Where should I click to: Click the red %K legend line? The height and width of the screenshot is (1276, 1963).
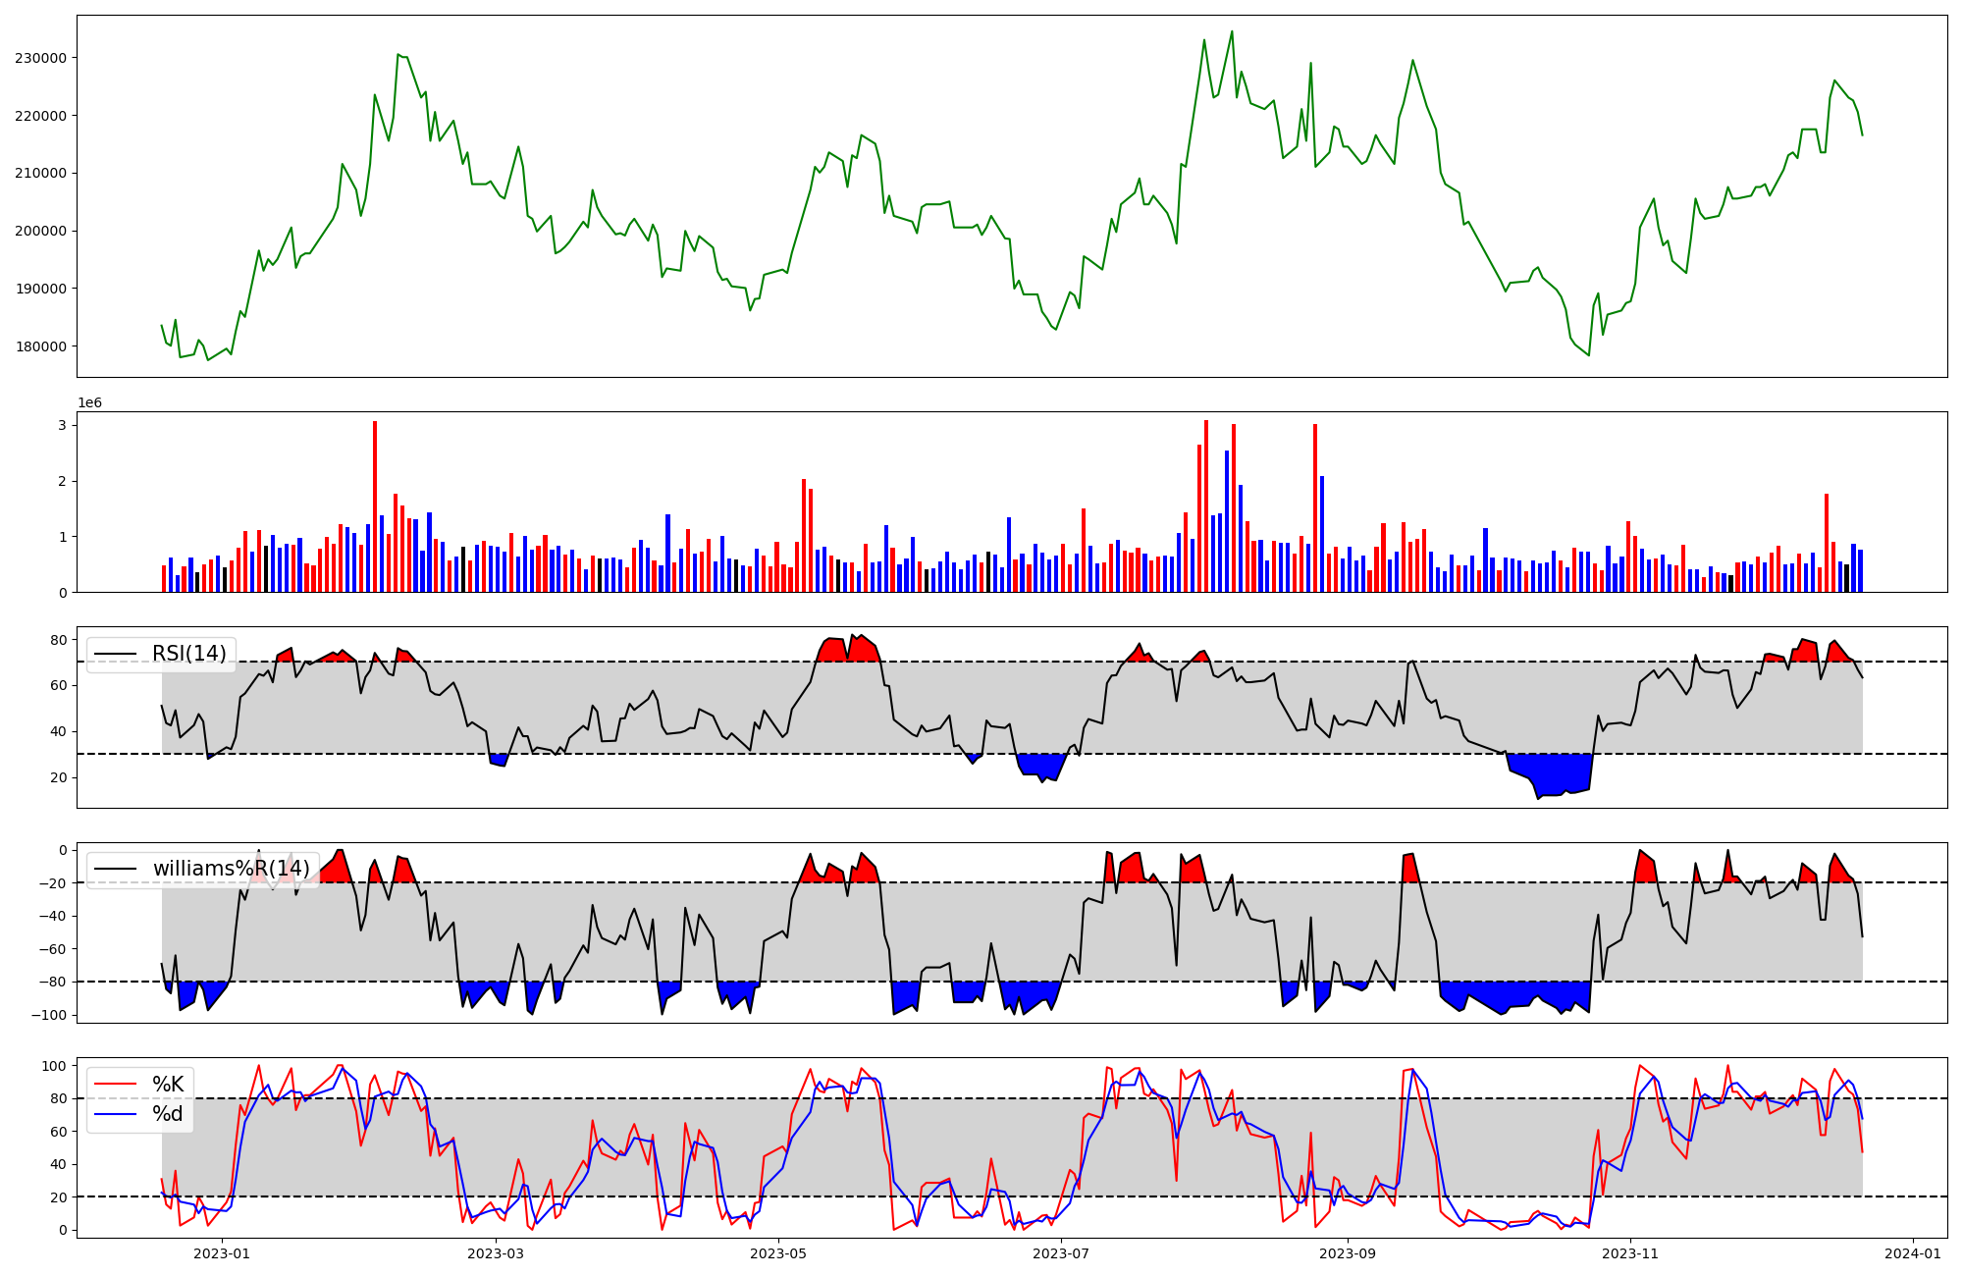click(114, 1085)
